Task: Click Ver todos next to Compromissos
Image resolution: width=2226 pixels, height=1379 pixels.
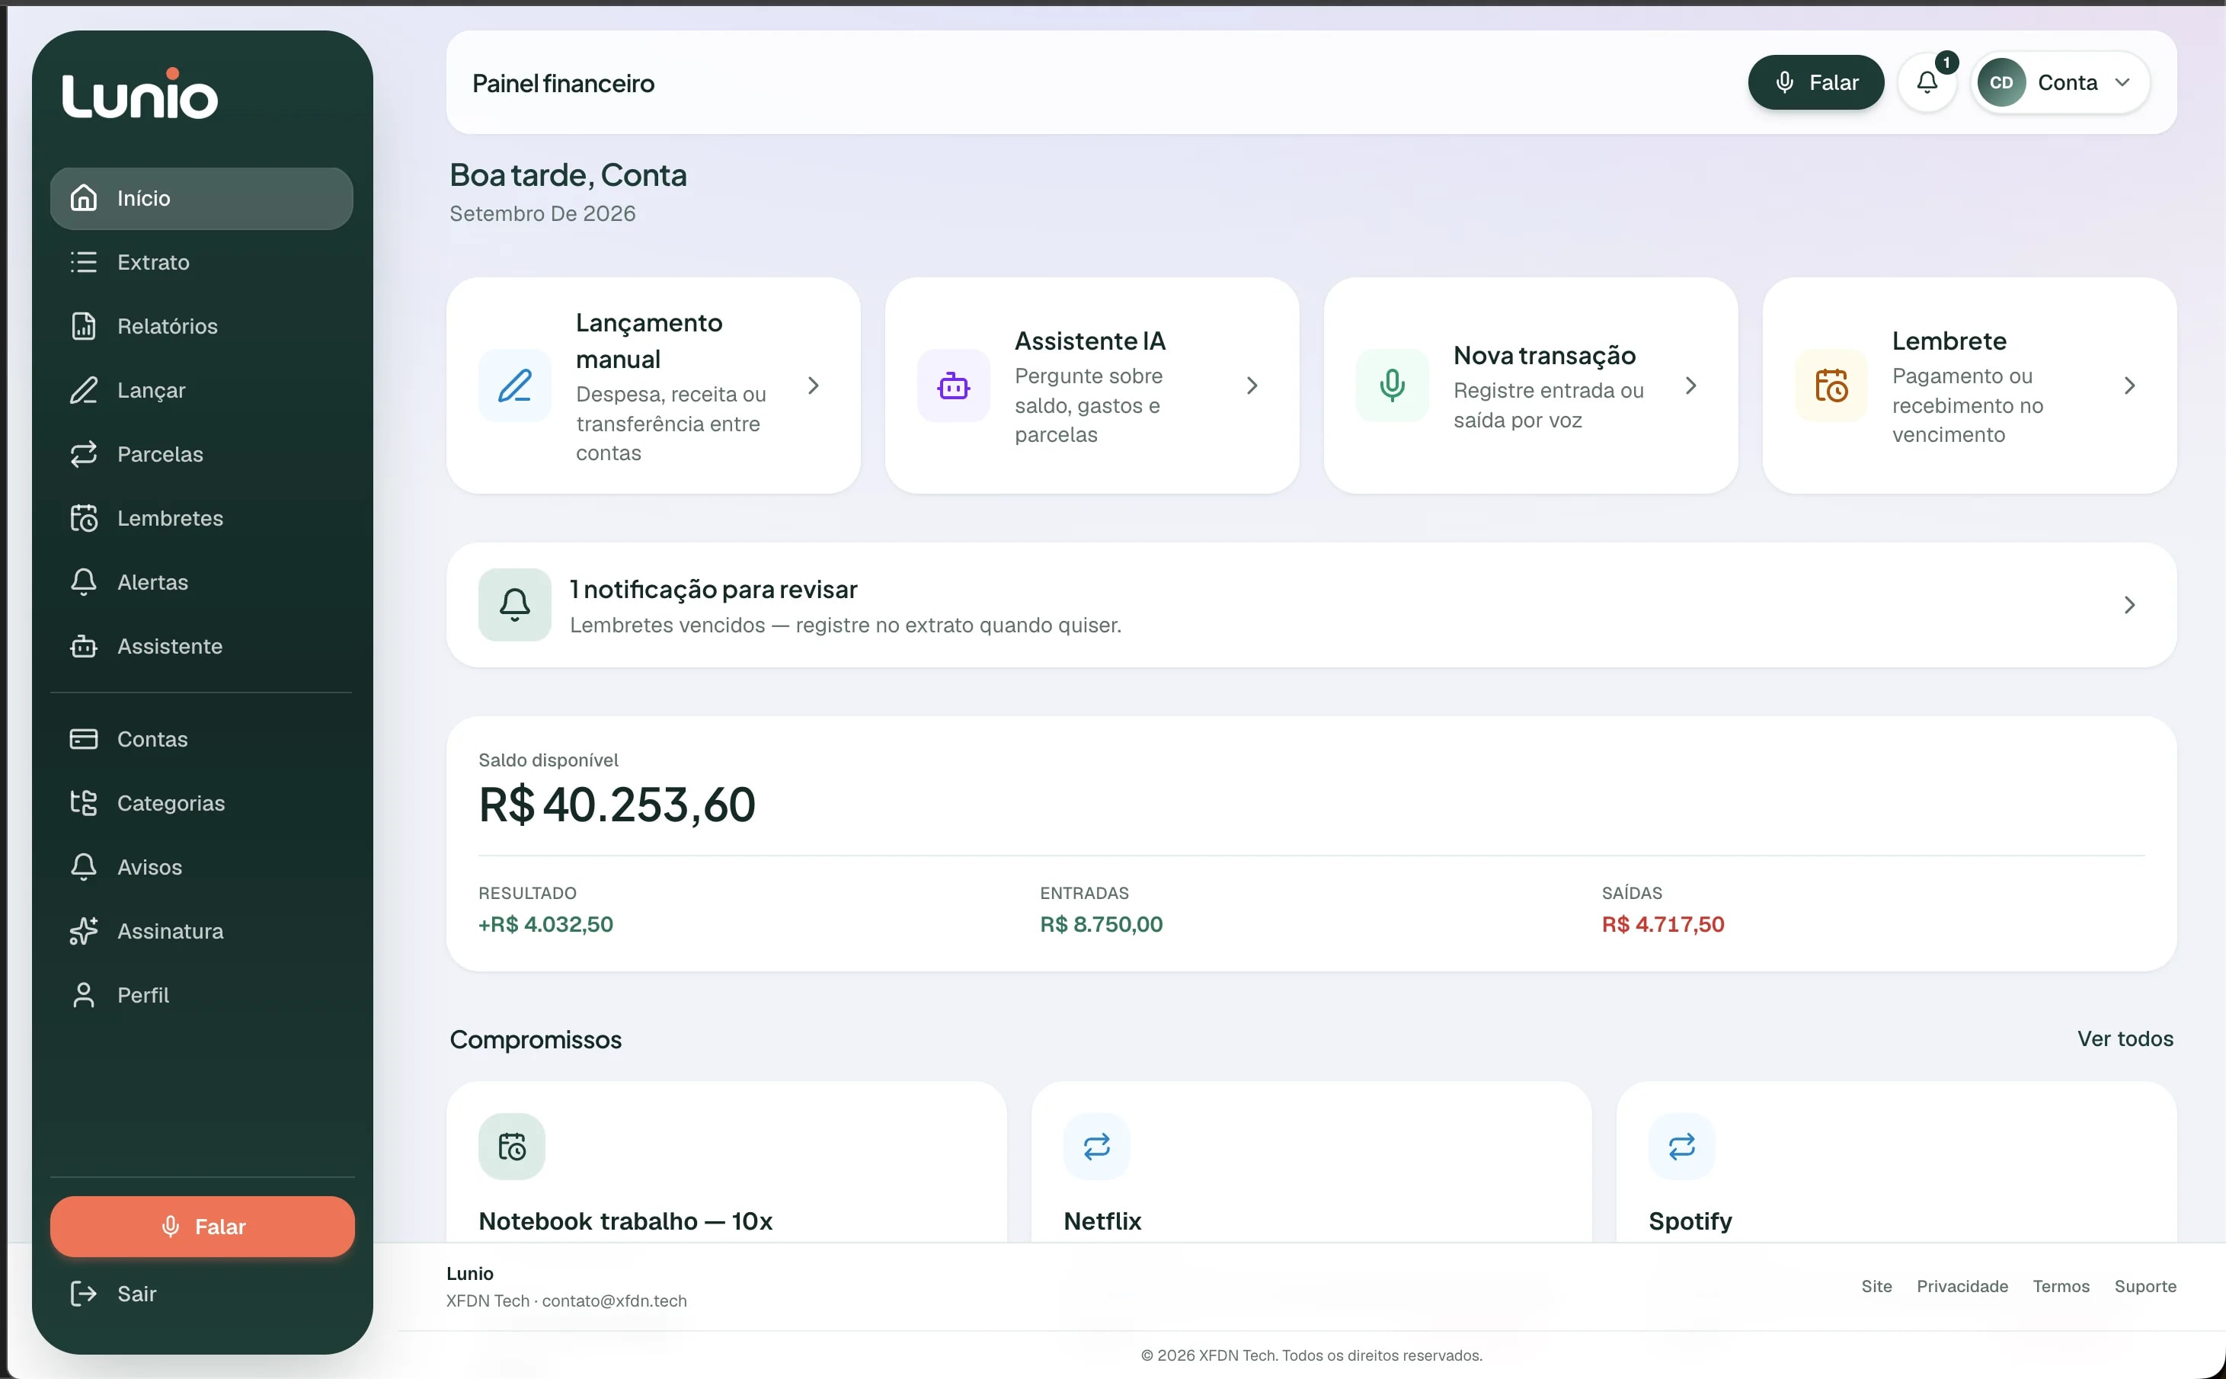Action: 2125,1038
